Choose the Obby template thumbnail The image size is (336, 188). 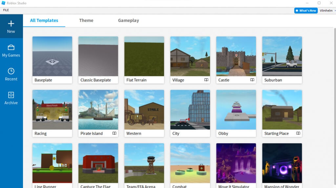pos(236,110)
